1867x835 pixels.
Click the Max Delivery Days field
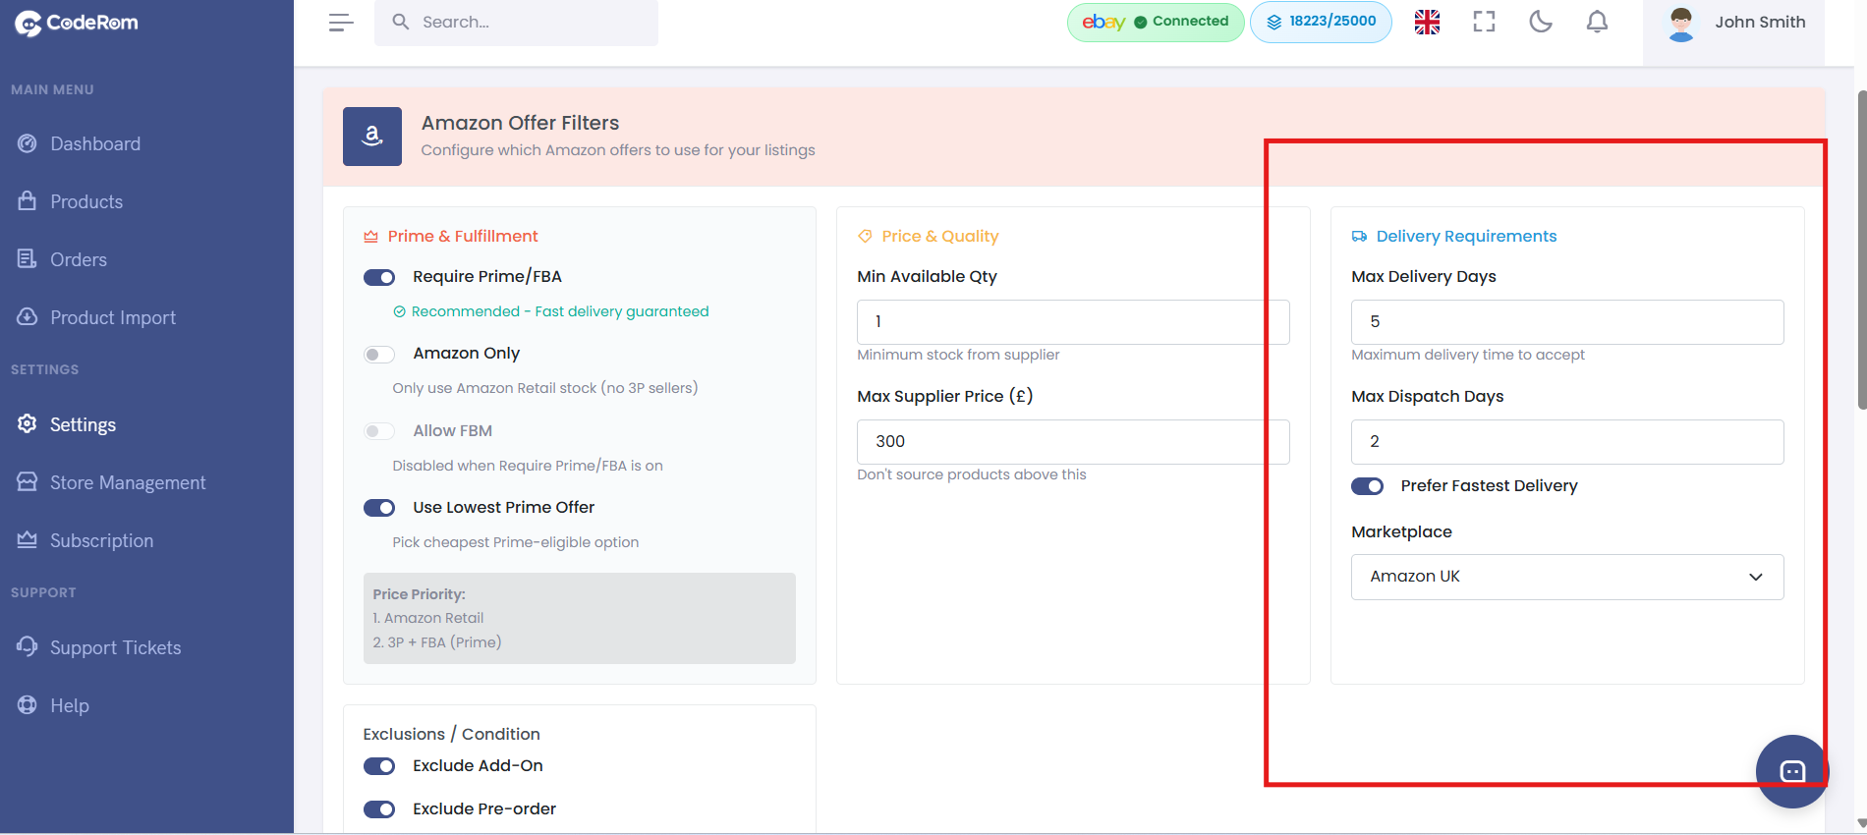[1567, 322]
